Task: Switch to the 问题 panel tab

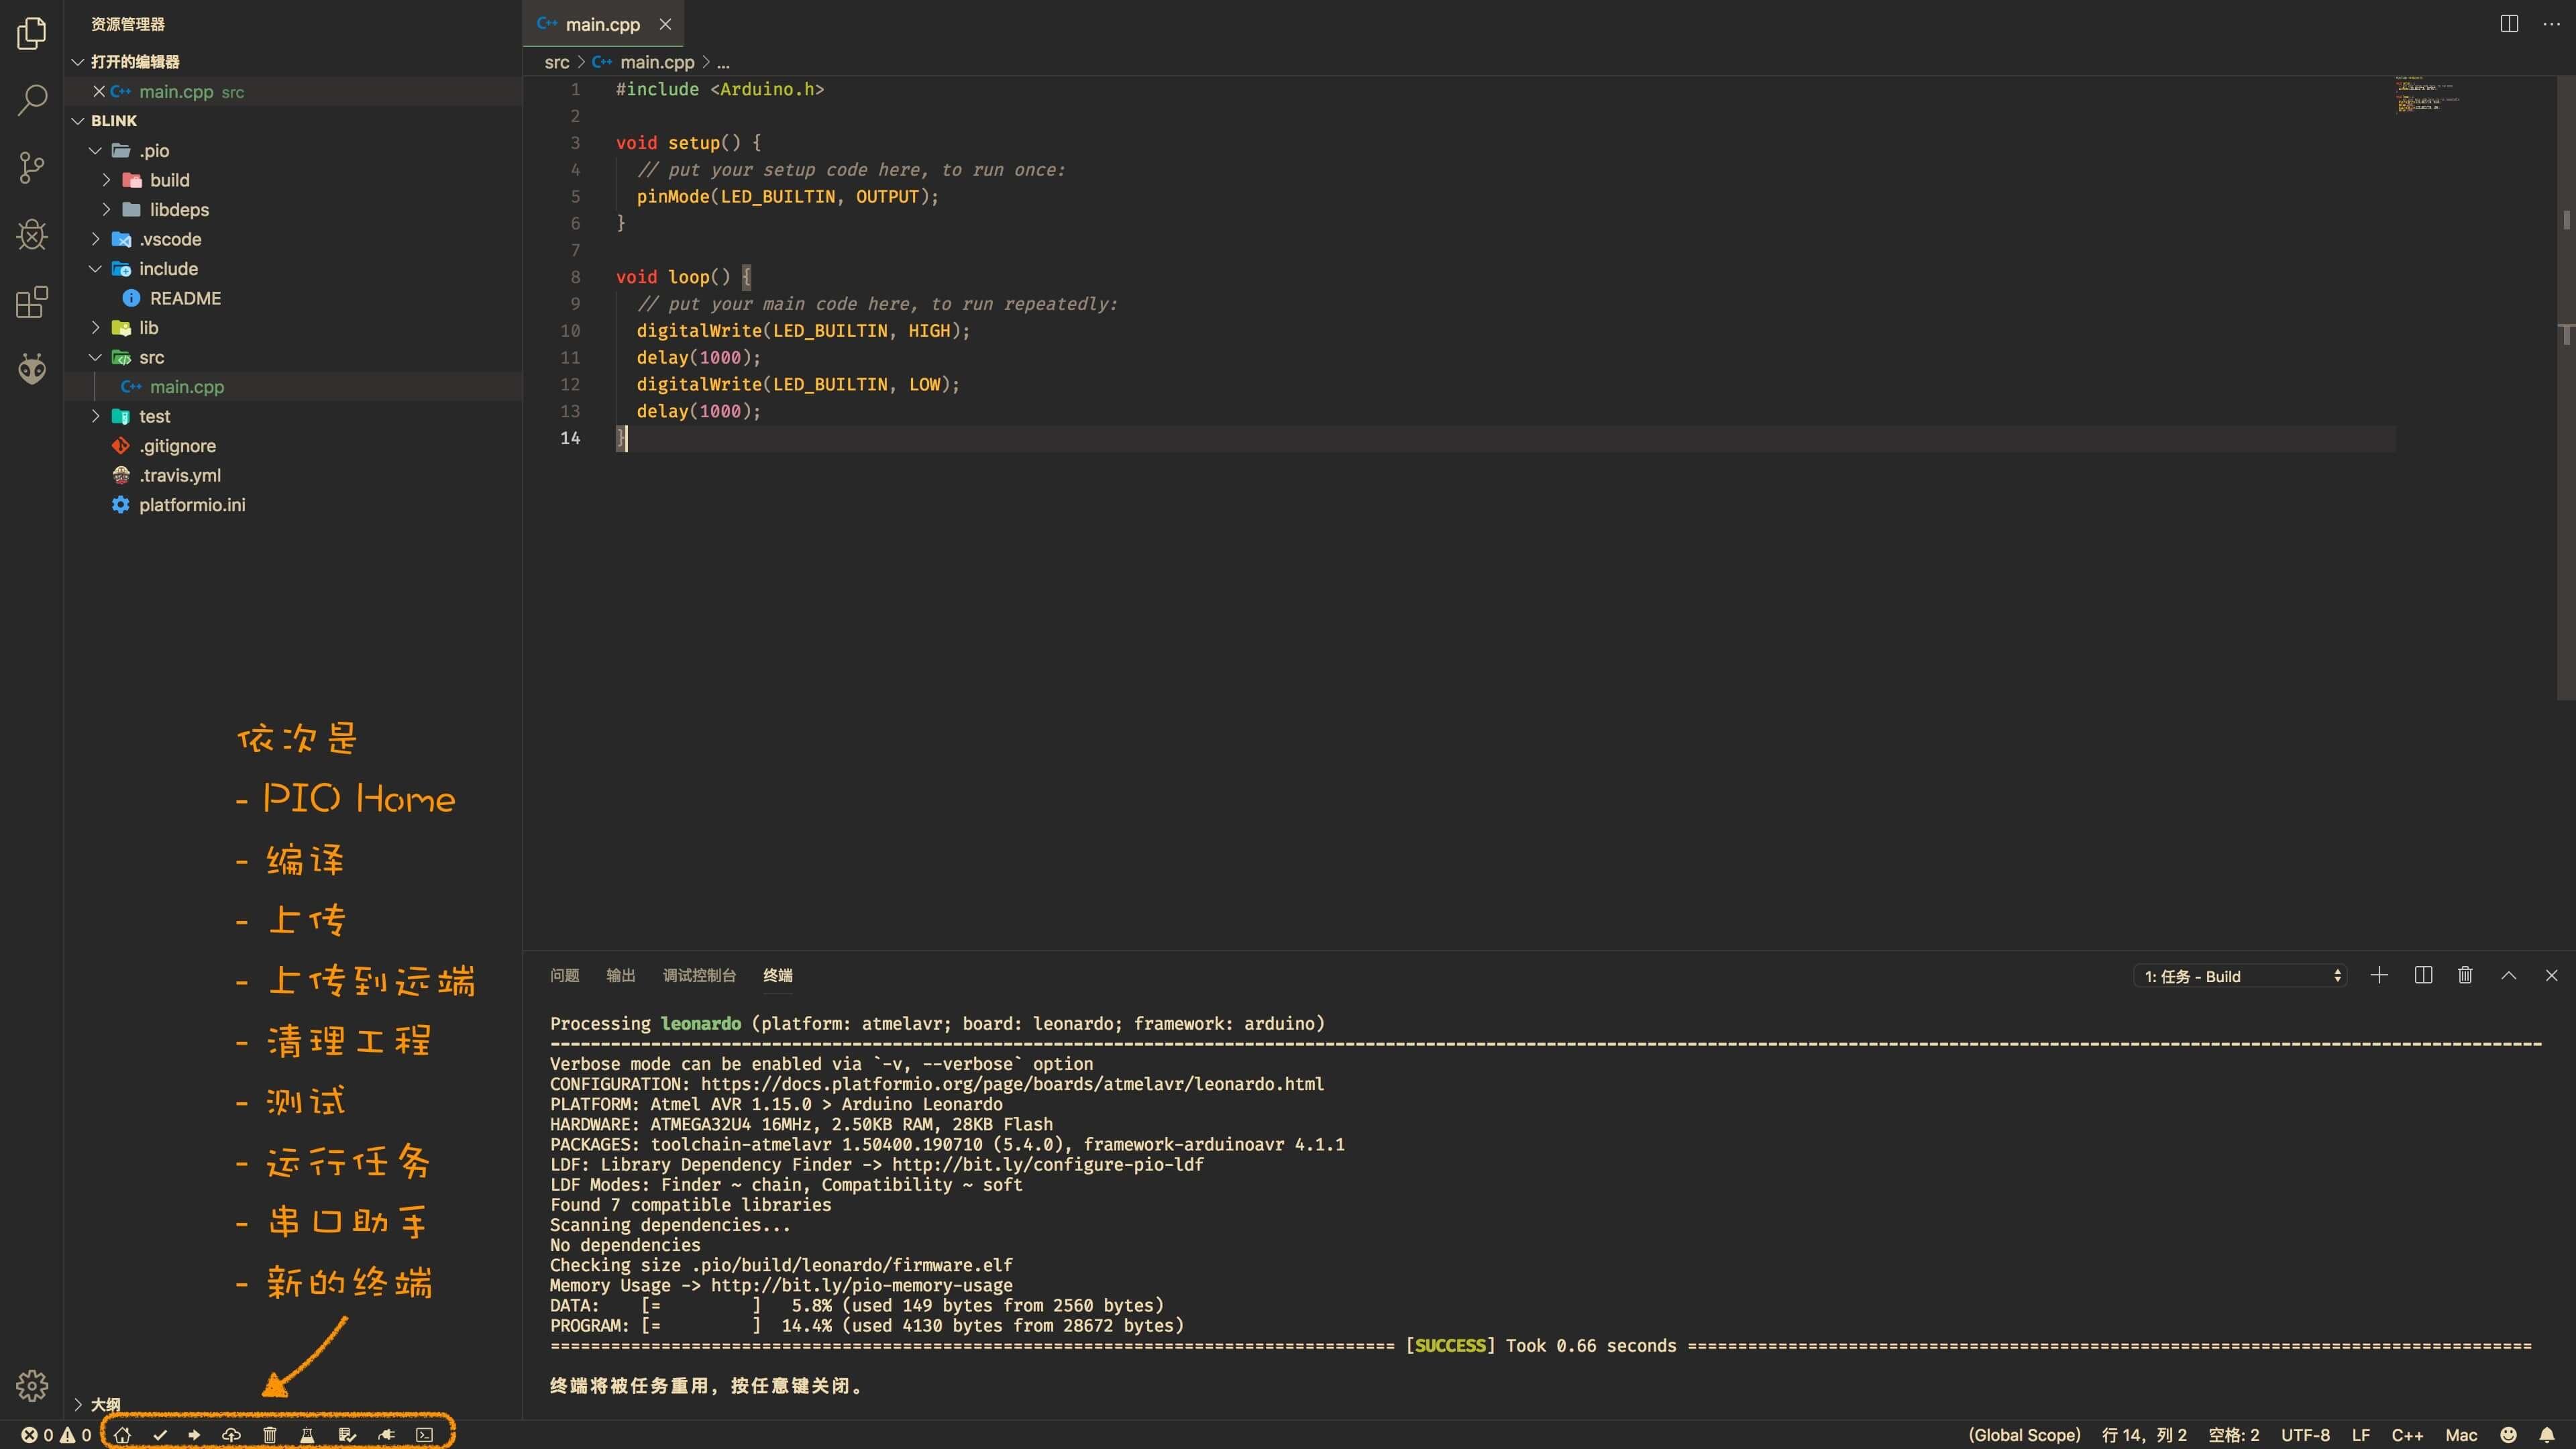Action: (x=565, y=975)
